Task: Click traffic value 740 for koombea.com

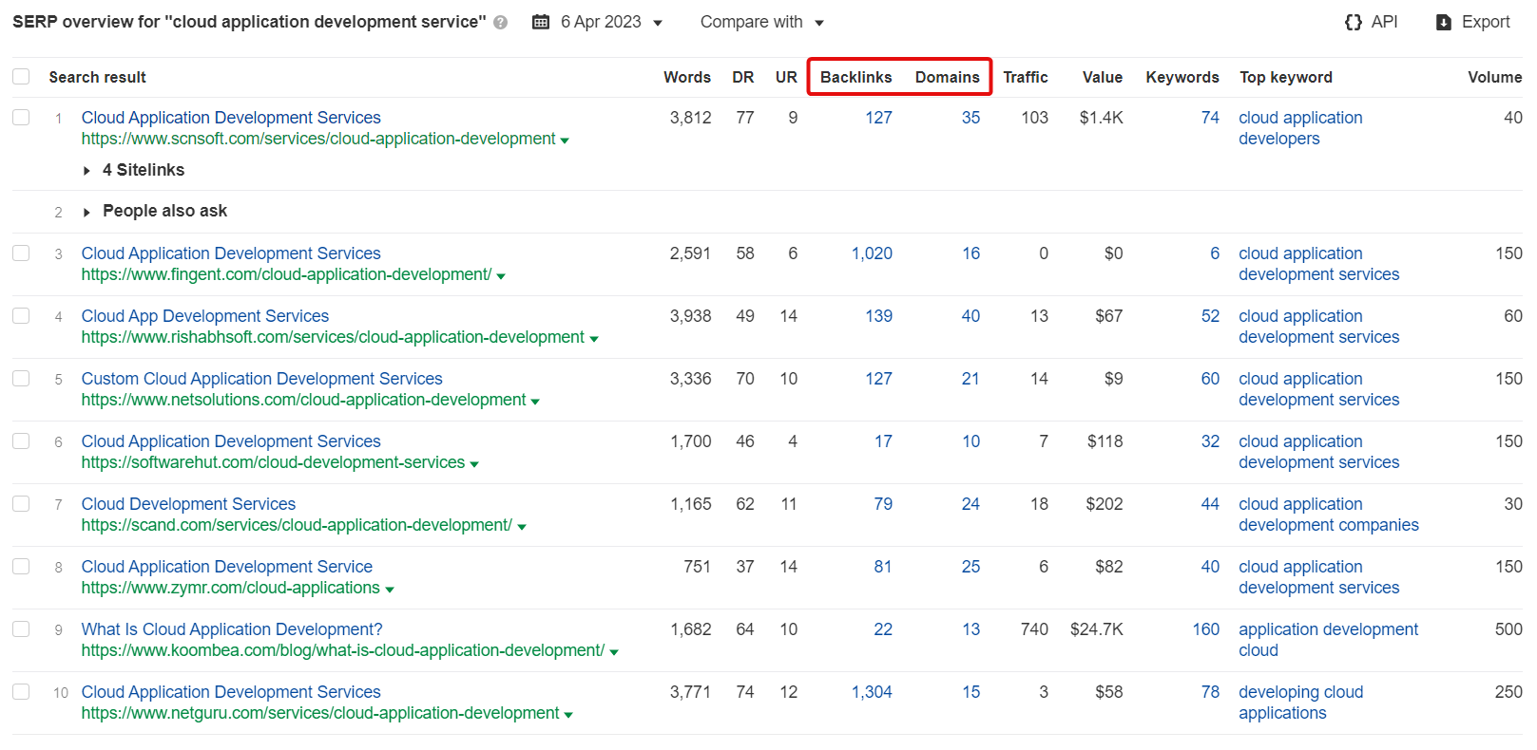Action: pyautogui.click(x=1034, y=629)
